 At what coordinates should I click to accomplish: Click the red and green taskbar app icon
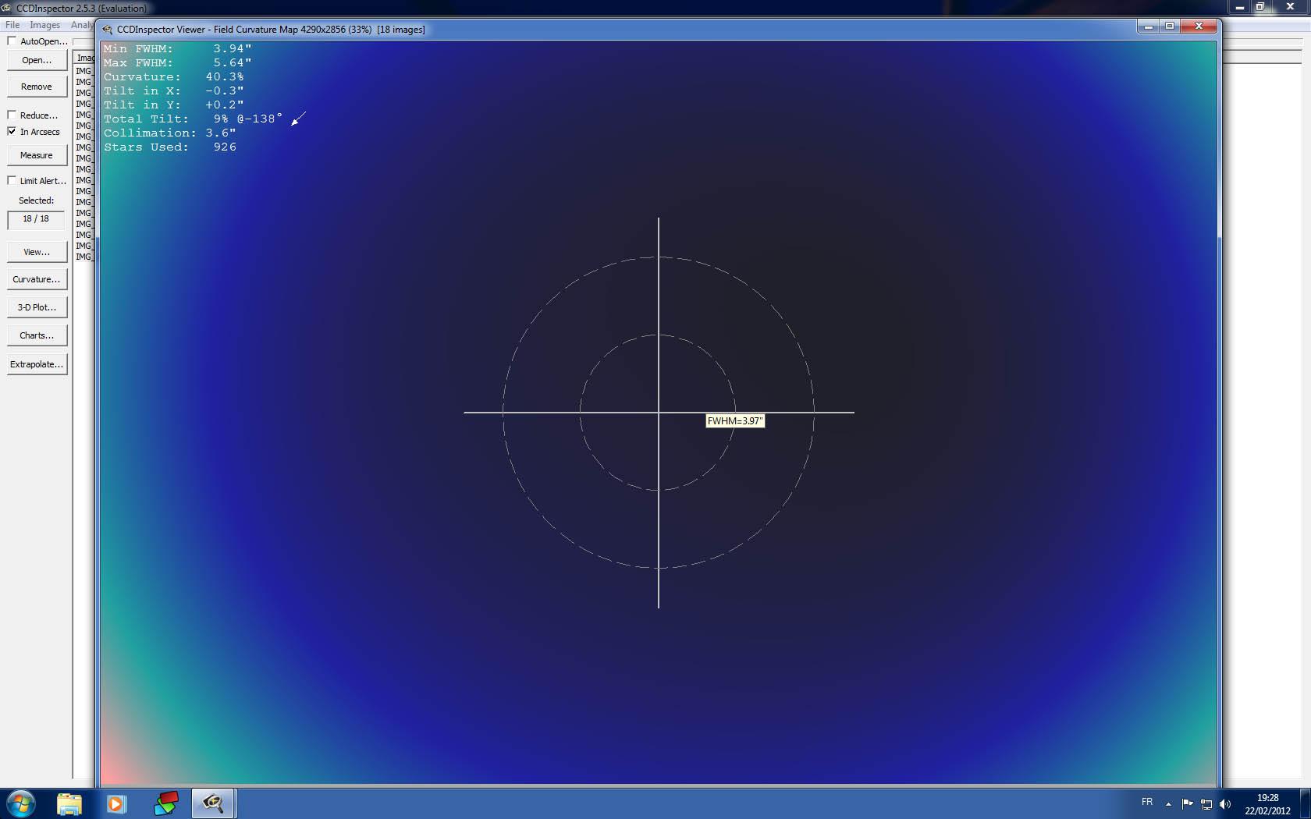(x=165, y=803)
